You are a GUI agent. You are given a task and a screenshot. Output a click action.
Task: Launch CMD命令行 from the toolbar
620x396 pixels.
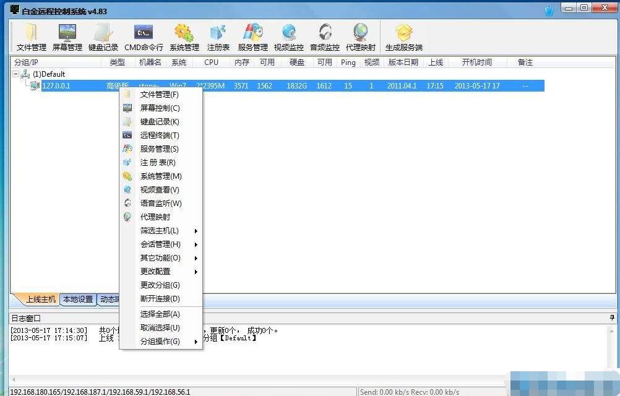(x=144, y=37)
